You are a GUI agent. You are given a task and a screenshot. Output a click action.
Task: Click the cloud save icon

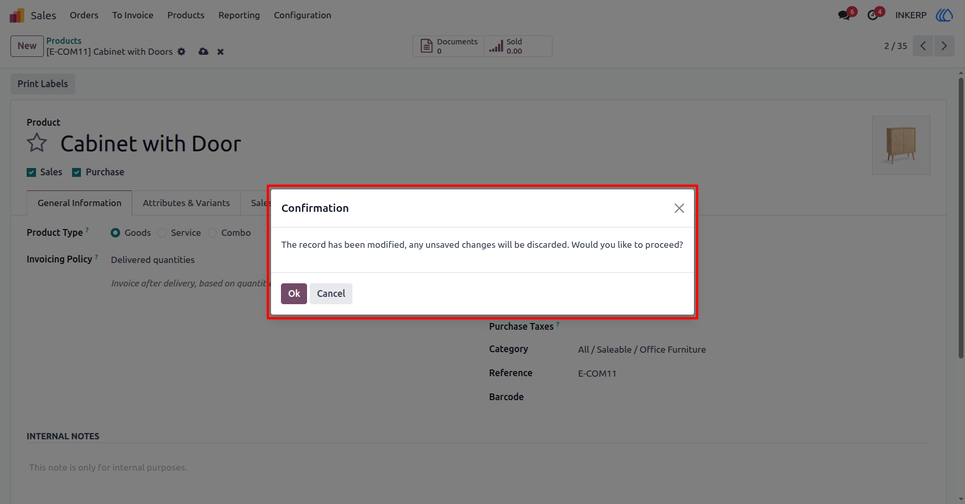204,51
